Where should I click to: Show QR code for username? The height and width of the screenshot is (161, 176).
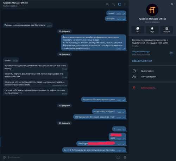click(x=171, y=53)
